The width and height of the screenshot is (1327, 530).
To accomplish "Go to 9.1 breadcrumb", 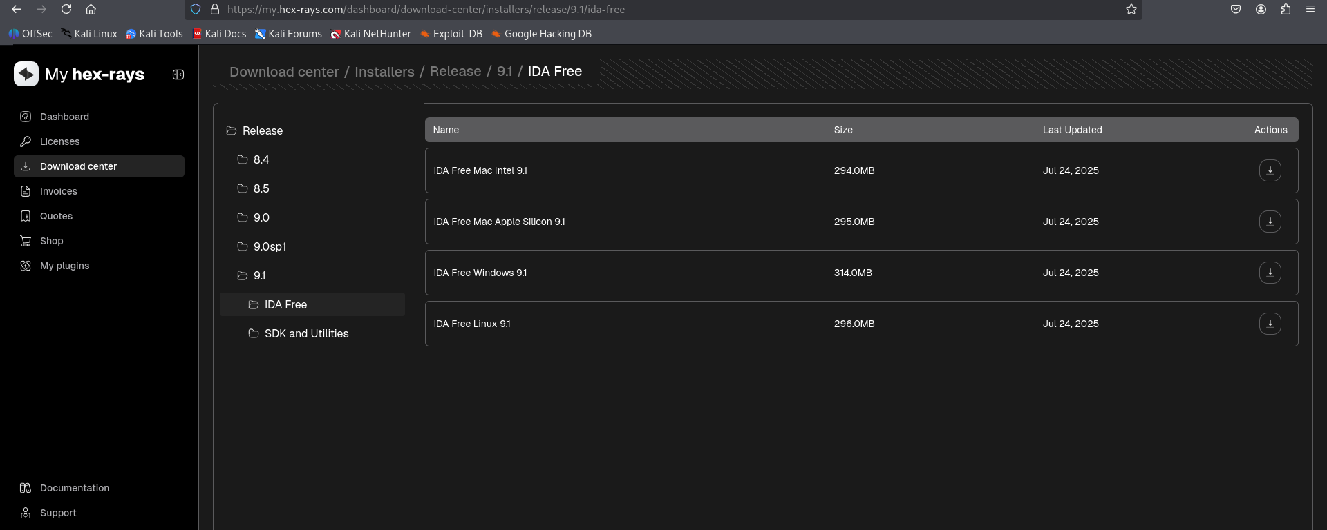I will tap(505, 72).
